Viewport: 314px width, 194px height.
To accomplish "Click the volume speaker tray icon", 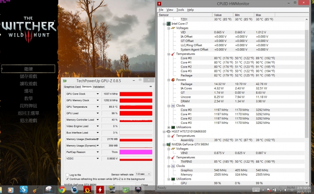I will point(285,190).
